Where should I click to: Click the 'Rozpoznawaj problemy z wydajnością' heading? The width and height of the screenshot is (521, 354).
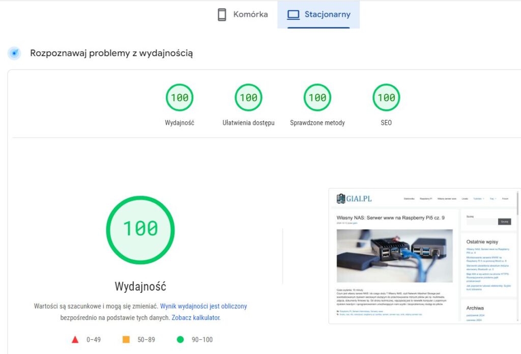pos(111,53)
